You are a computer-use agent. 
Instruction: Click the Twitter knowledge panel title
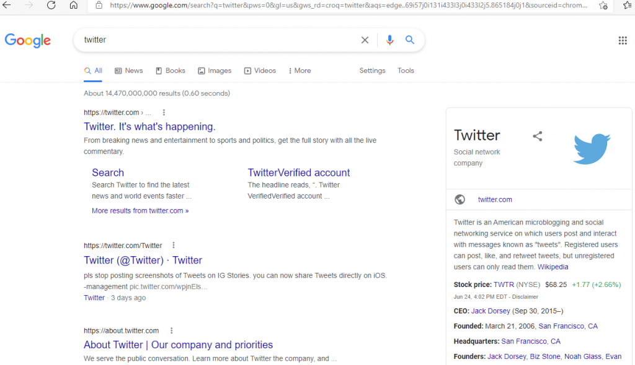pos(477,135)
